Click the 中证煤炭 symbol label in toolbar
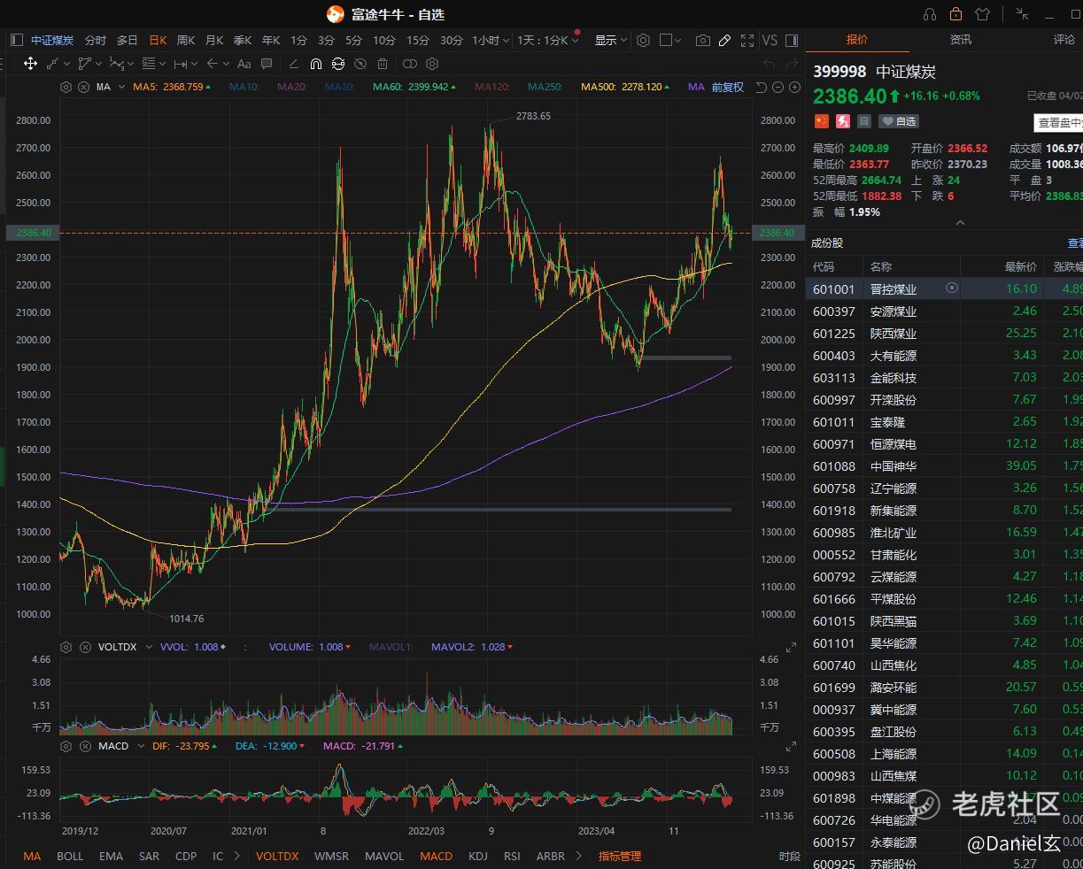 tap(52, 40)
